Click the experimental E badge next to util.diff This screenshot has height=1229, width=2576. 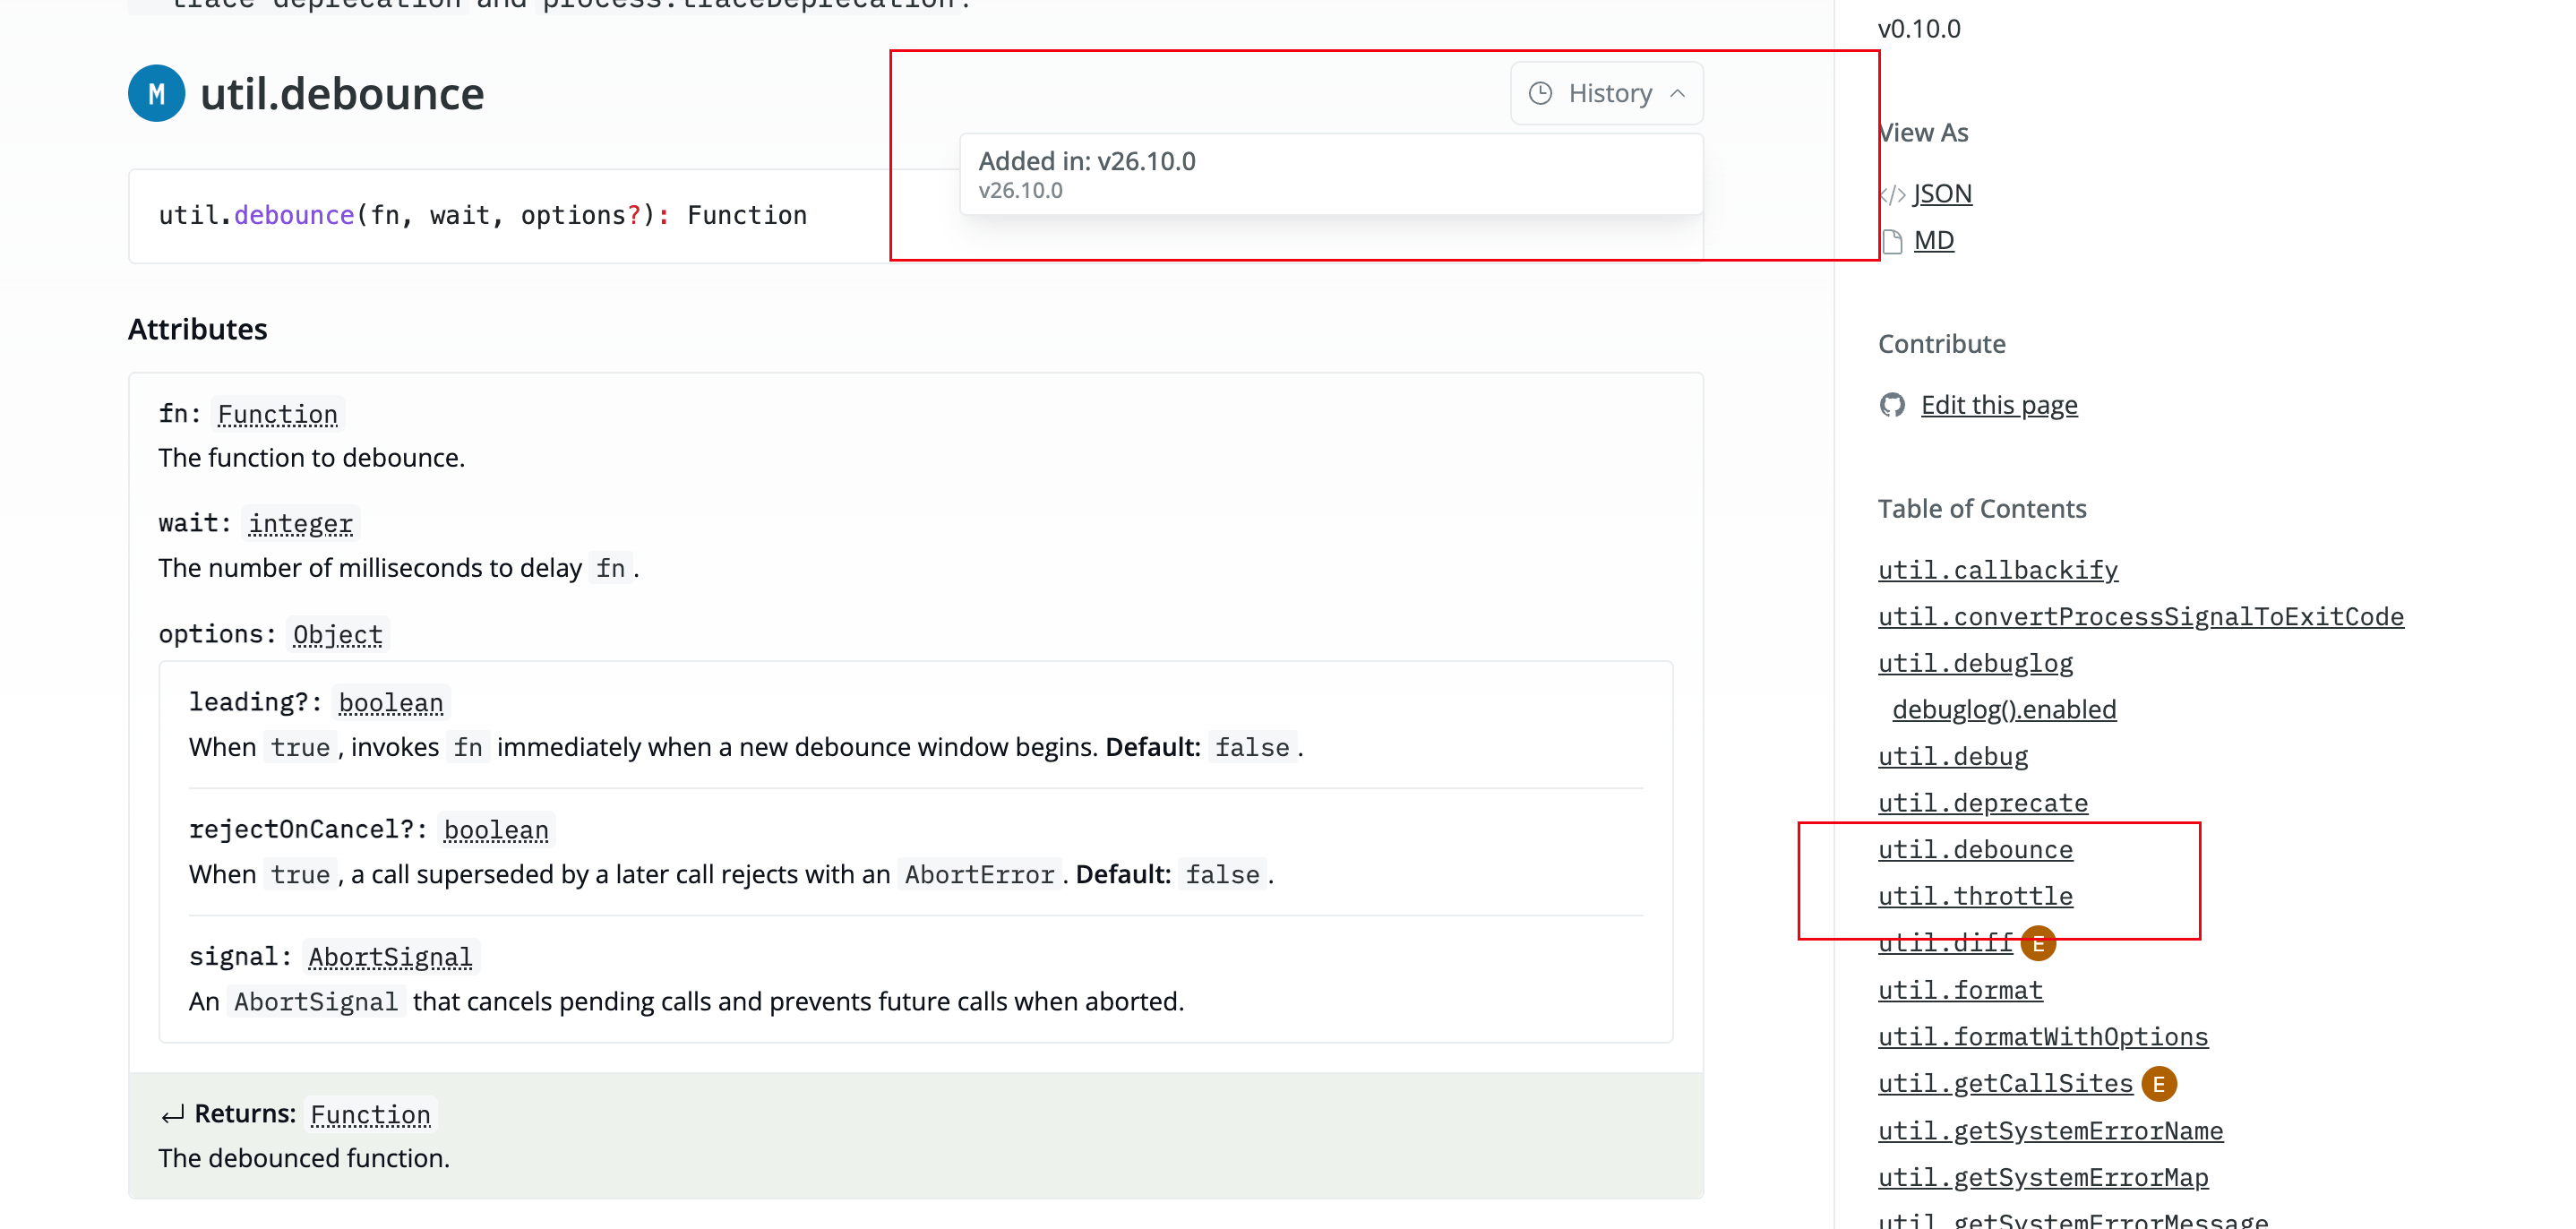pyautogui.click(x=2038, y=943)
